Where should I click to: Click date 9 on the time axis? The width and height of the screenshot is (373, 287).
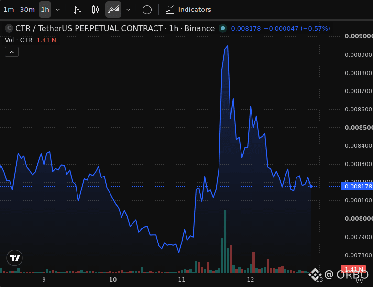point(44,280)
